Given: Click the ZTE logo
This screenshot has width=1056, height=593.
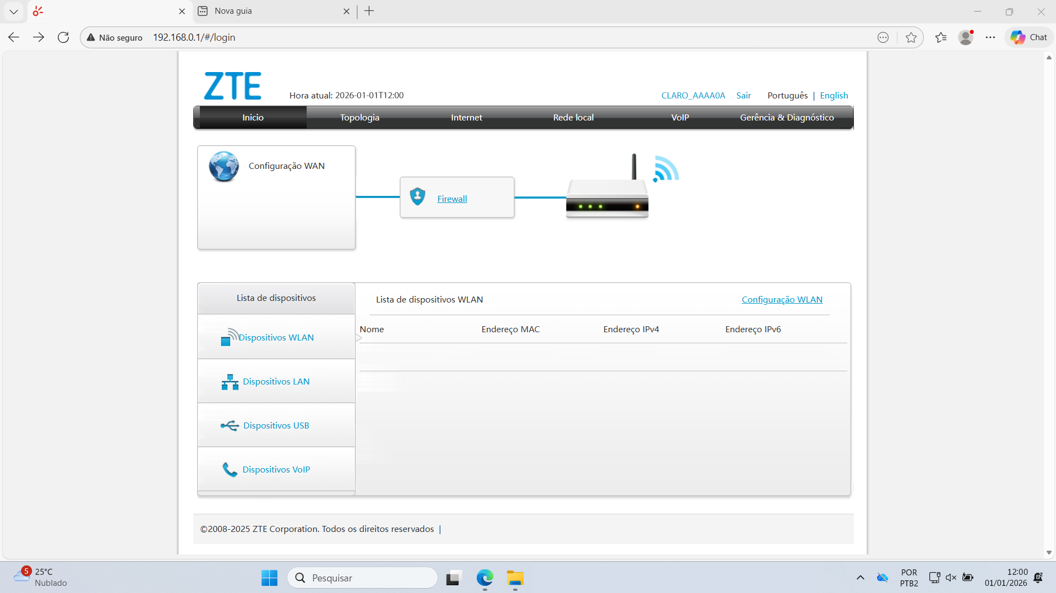Looking at the screenshot, I should coord(232,85).
